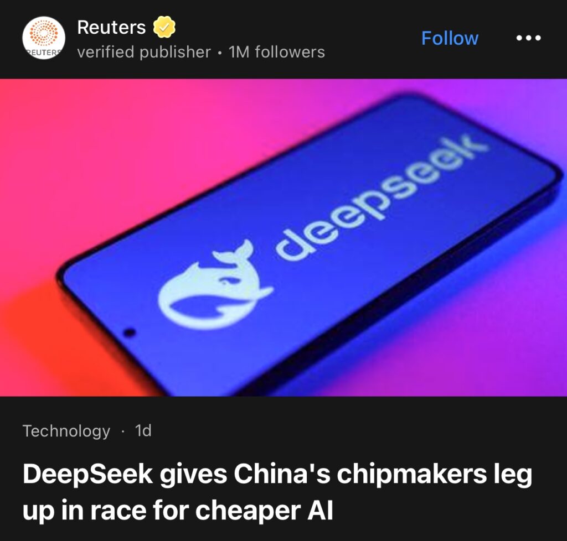View the '1M followers' count
This screenshot has width=567, height=541.
tap(277, 51)
